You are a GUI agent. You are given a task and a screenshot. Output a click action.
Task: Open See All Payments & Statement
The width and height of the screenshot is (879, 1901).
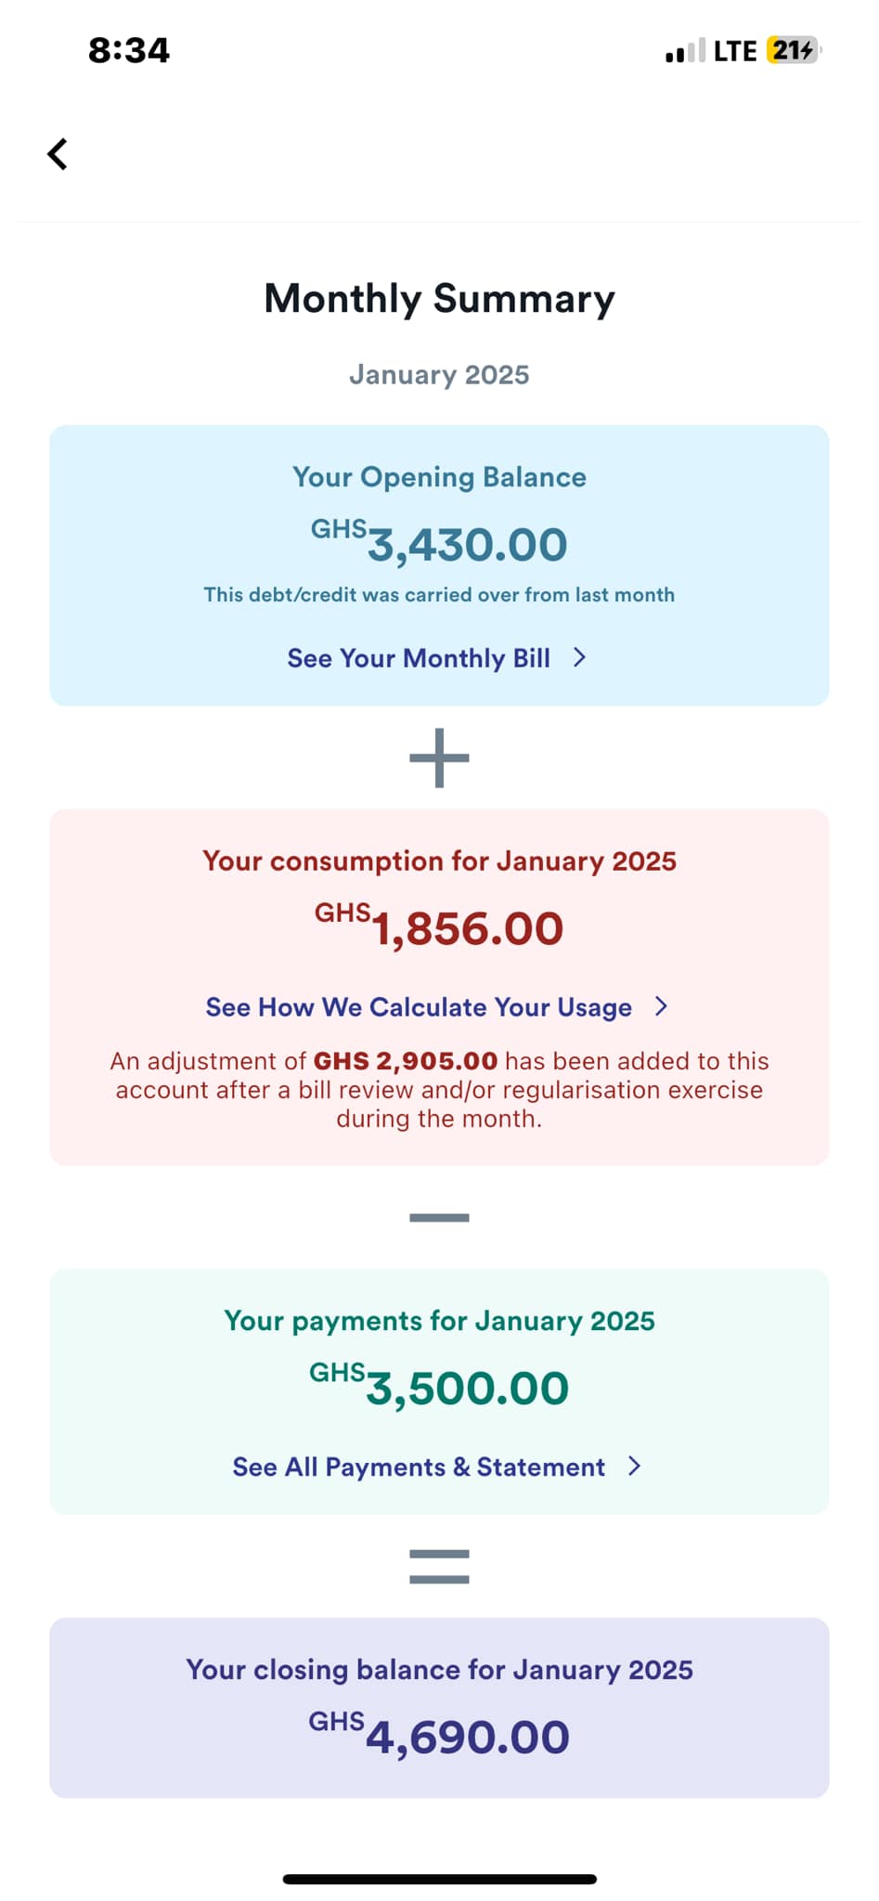(419, 1467)
